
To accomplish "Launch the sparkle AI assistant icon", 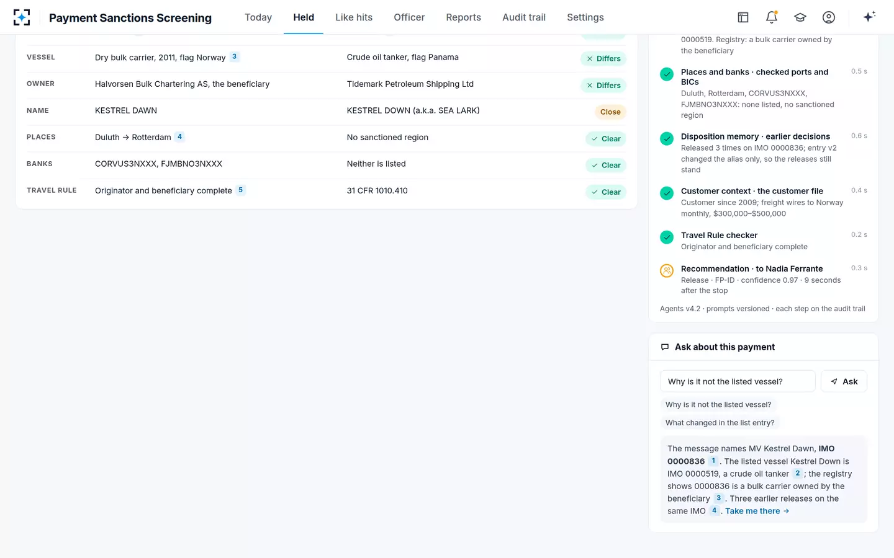I will (869, 17).
